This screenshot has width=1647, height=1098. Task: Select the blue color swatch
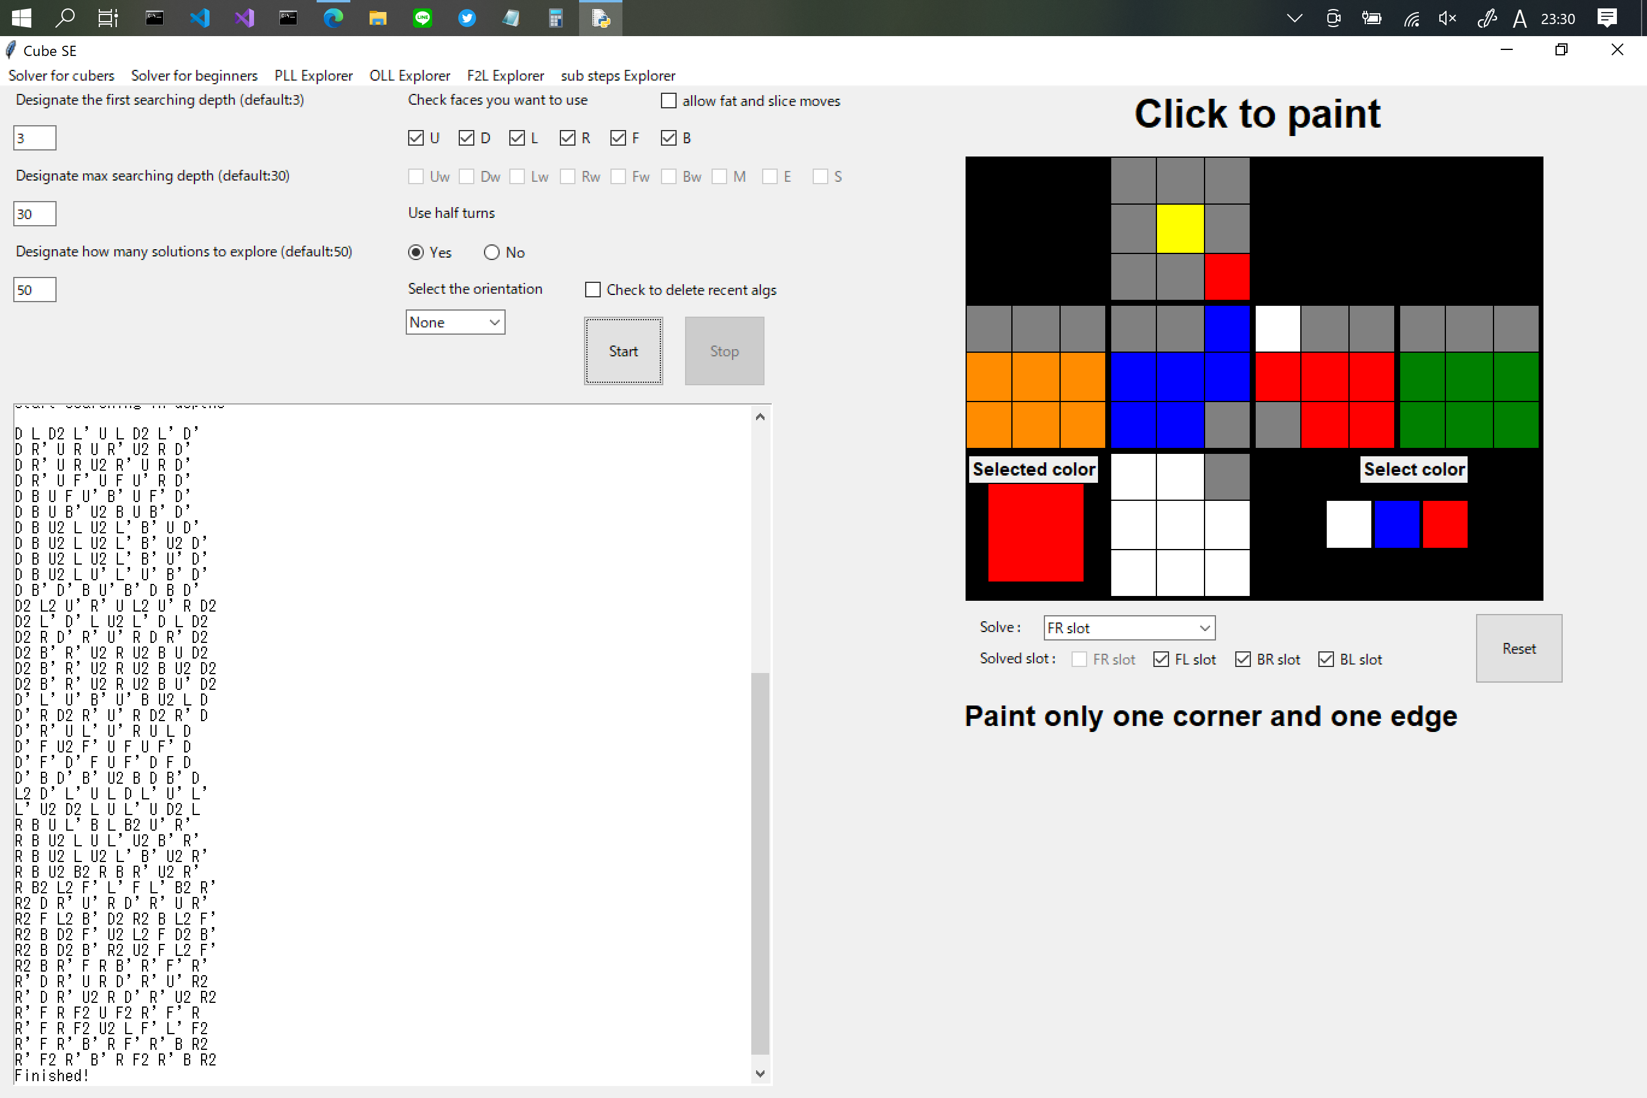[1398, 524]
